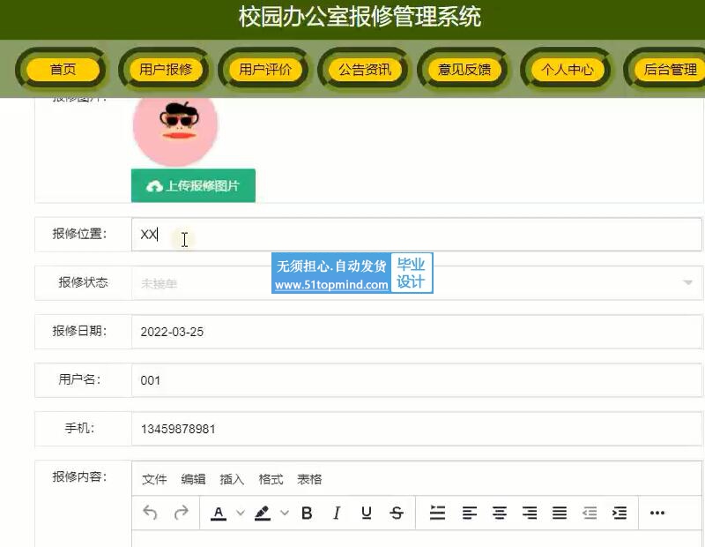Increase the indent
The image size is (705, 547).
pos(620,513)
